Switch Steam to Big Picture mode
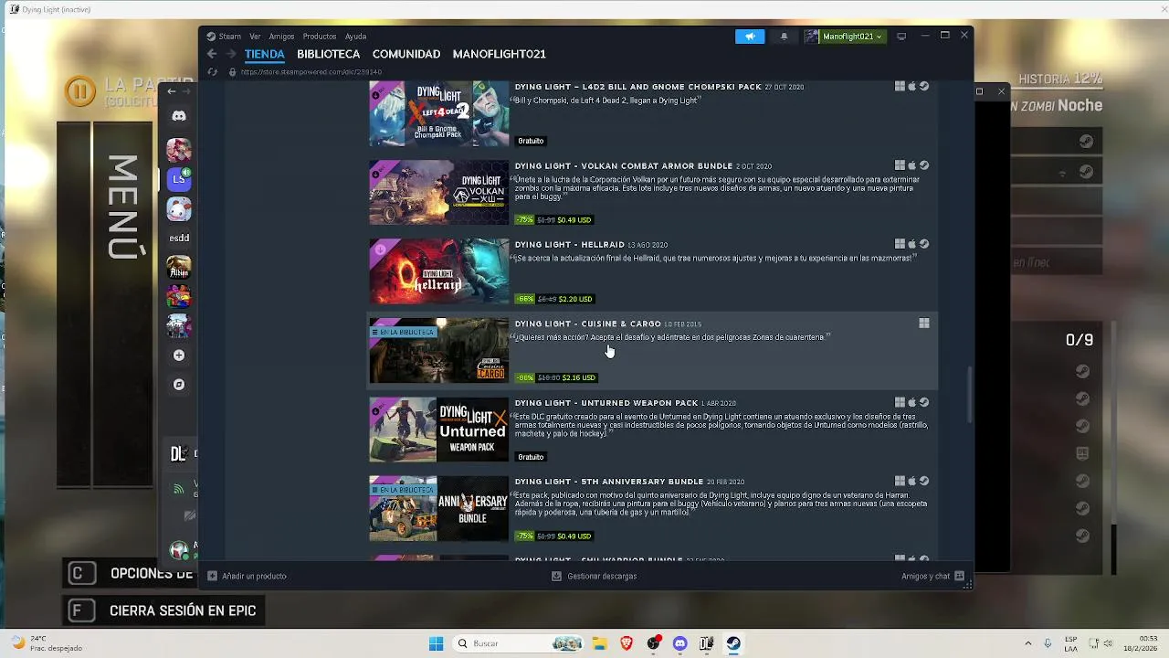The height and width of the screenshot is (658, 1169). click(901, 37)
